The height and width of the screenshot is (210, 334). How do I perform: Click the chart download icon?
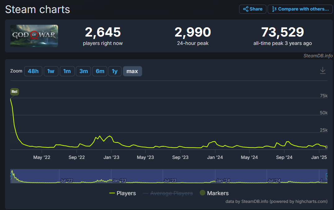coord(323,70)
